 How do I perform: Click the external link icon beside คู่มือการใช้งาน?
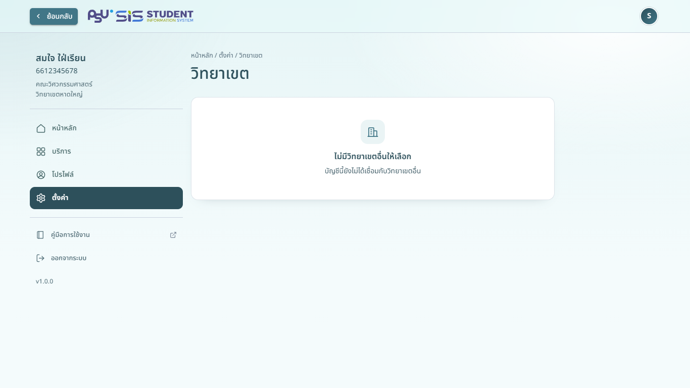point(173,235)
